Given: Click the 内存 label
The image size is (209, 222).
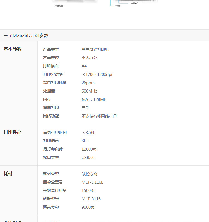Looking at the screenshot, I should point(47,99).
